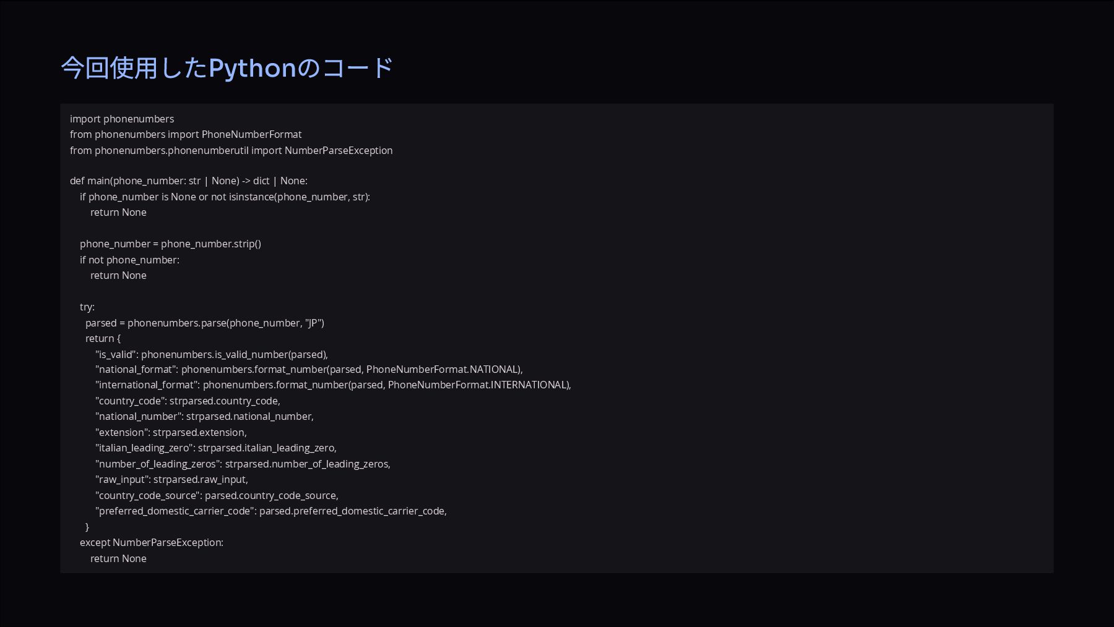Click the final 'return None' line
1114x627 pixels.
(x=118, y=558)
